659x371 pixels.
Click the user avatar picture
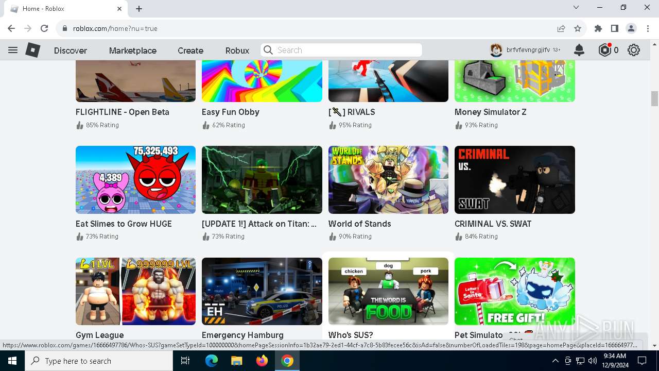click(496, 50)
